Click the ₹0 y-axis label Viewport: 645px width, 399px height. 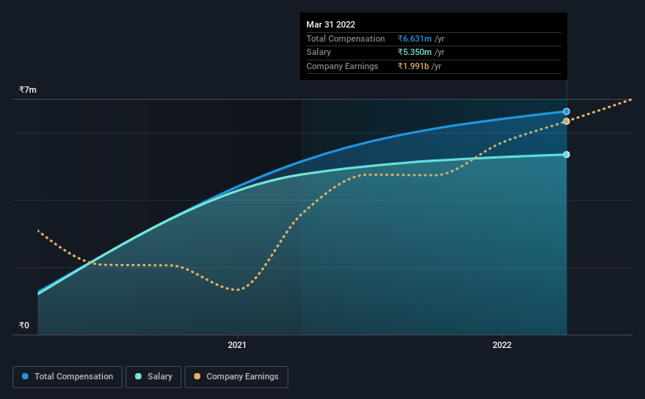[24, 325]
